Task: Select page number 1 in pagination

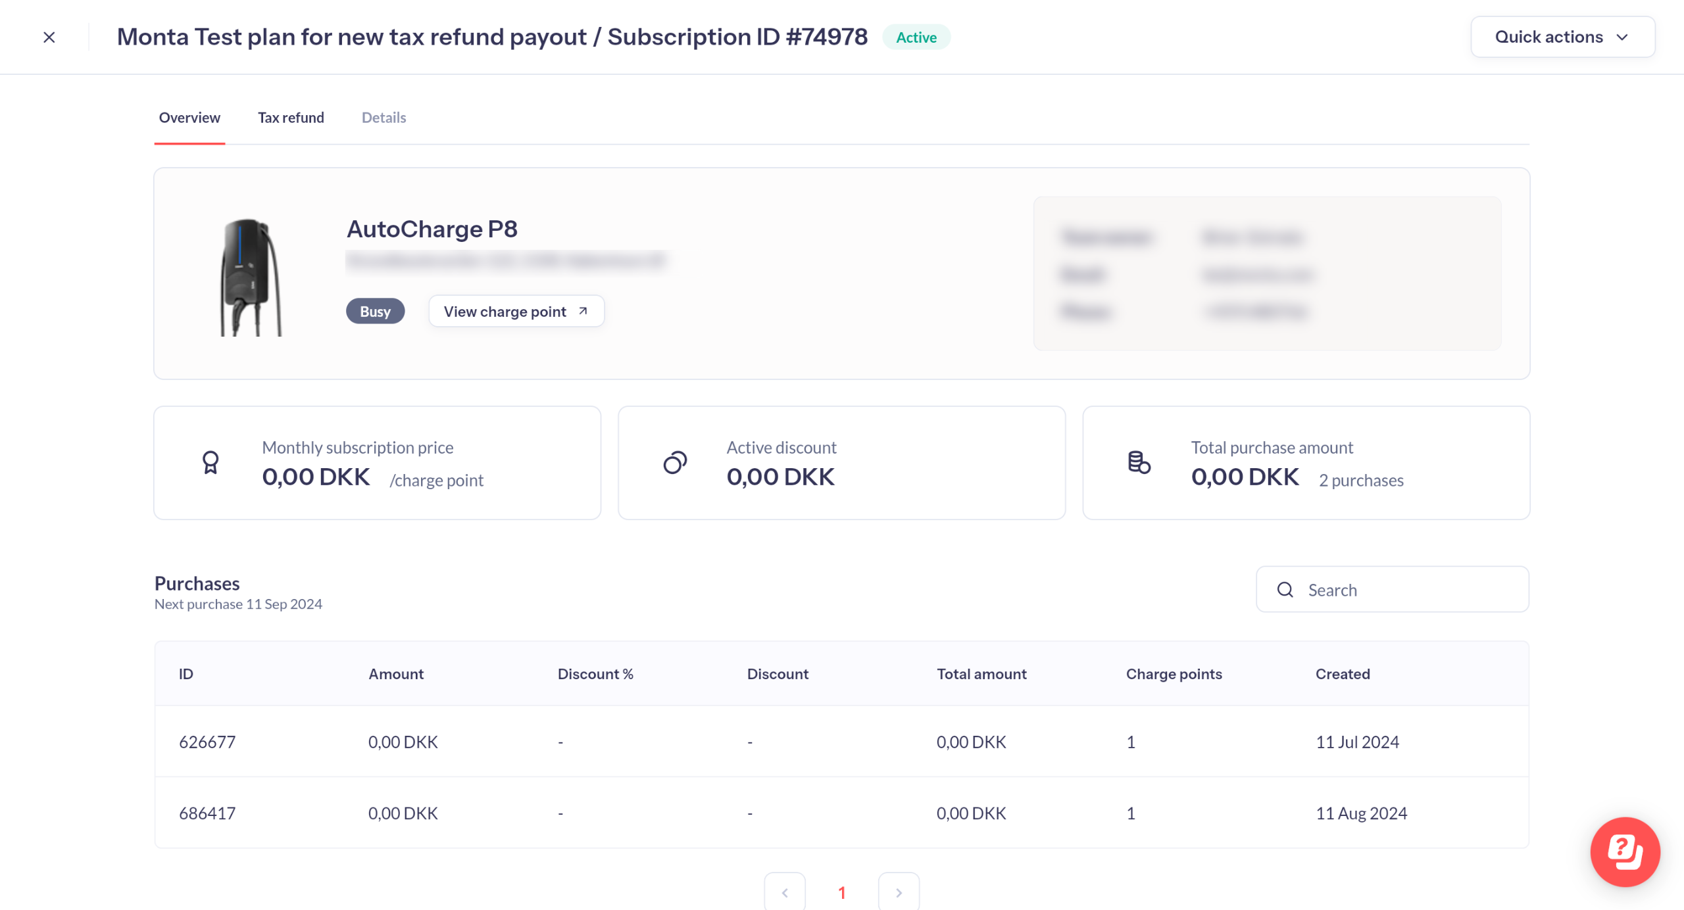Action: 841,892
